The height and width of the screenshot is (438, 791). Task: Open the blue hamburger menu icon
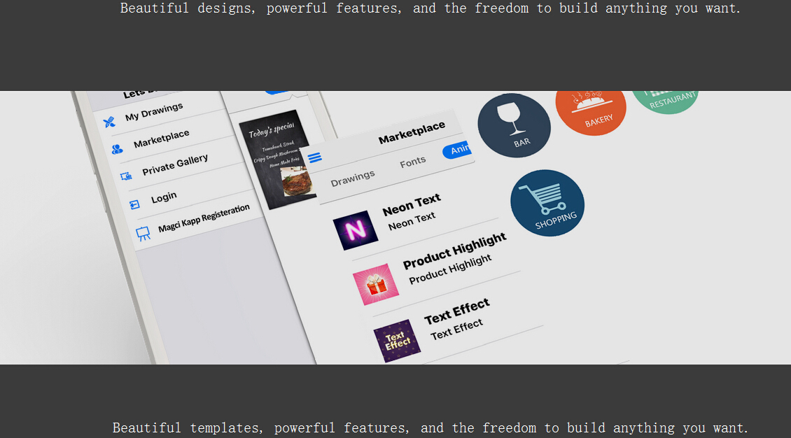(315, 158)
